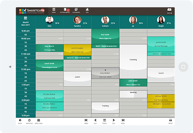Open Amy Morris 1/2 head foils appointment
Image resolution: width=193 pixels, height=133 pixels.
point(50,48)
